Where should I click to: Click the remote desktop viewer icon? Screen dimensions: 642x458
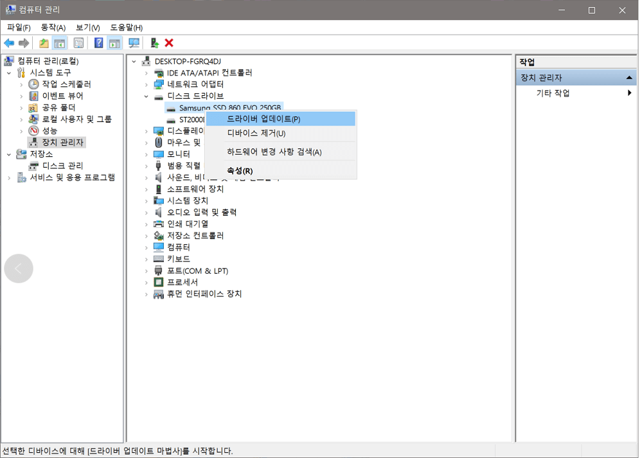point(133,42)
